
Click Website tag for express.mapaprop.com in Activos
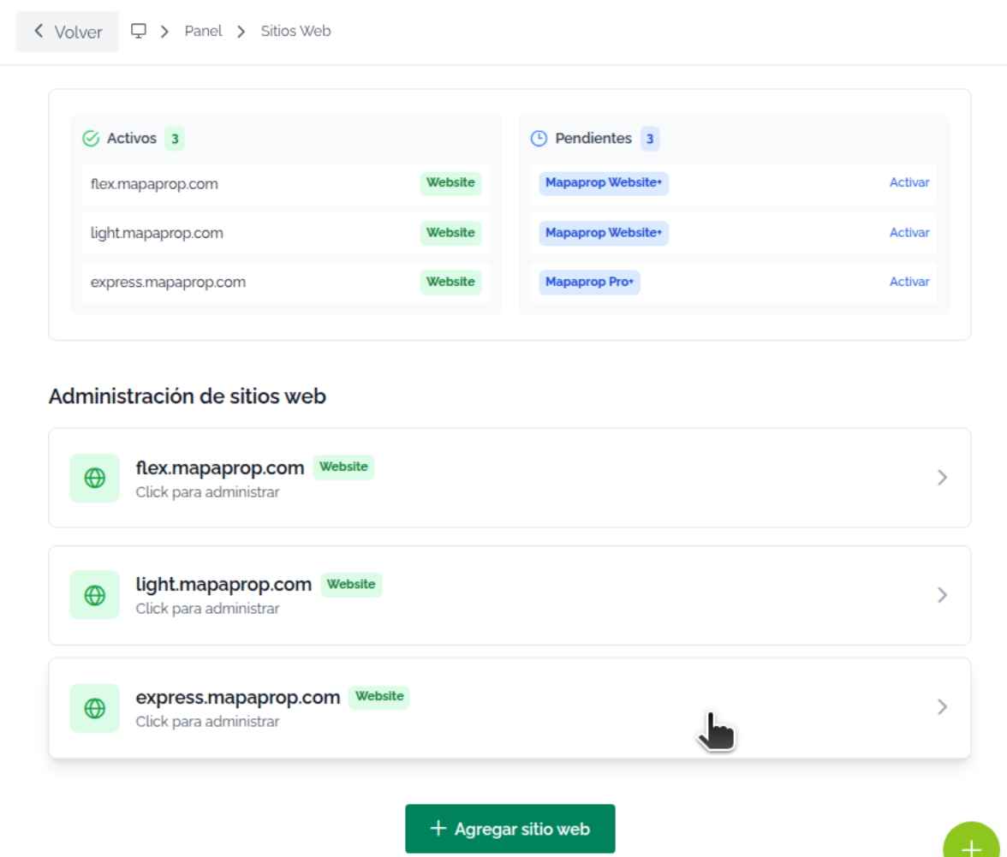[450, 282]
